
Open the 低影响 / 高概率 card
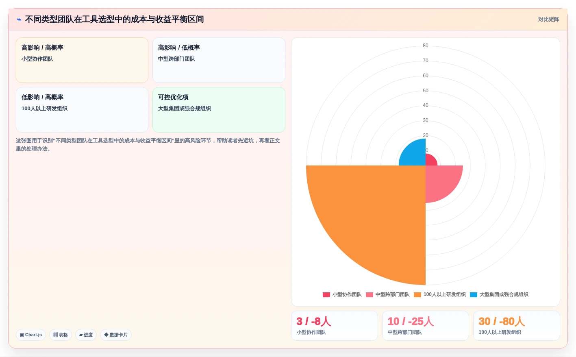point(82,110)
